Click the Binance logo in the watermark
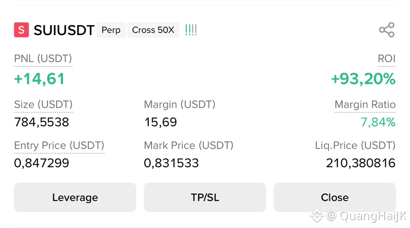Viewport: 410px width, 228px height. tap(317, 216)
